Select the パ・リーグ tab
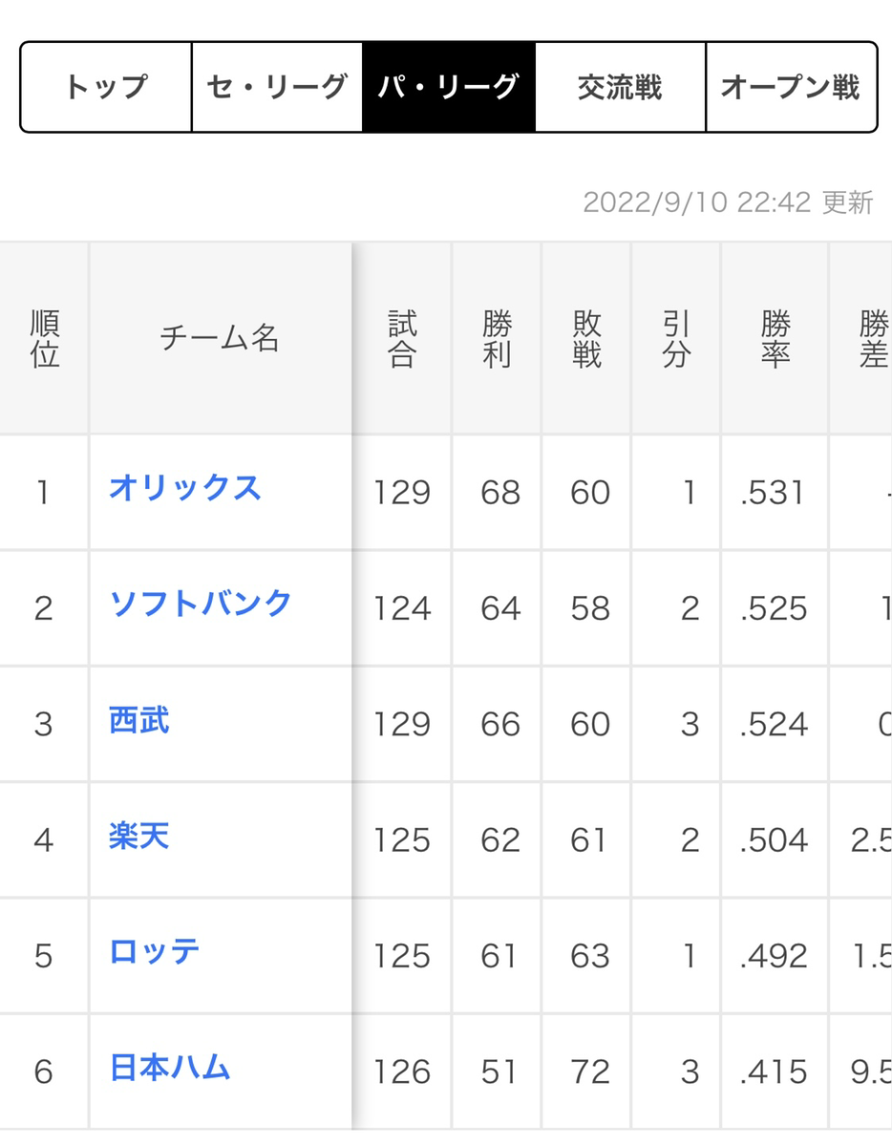This screenshot has width=892, height=1146. [448, 87]
